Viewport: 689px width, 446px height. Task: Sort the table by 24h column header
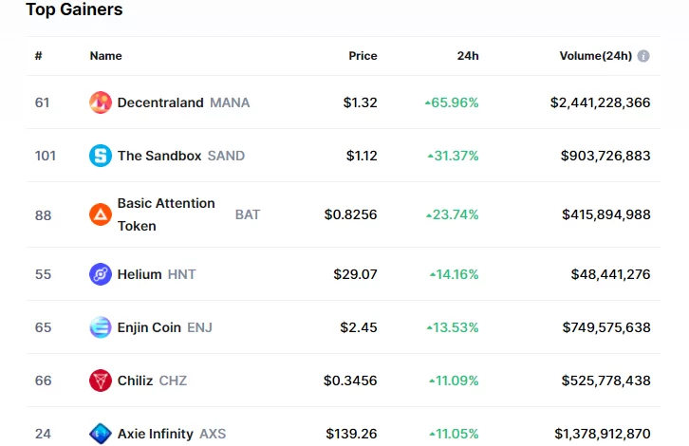[468, 56]
